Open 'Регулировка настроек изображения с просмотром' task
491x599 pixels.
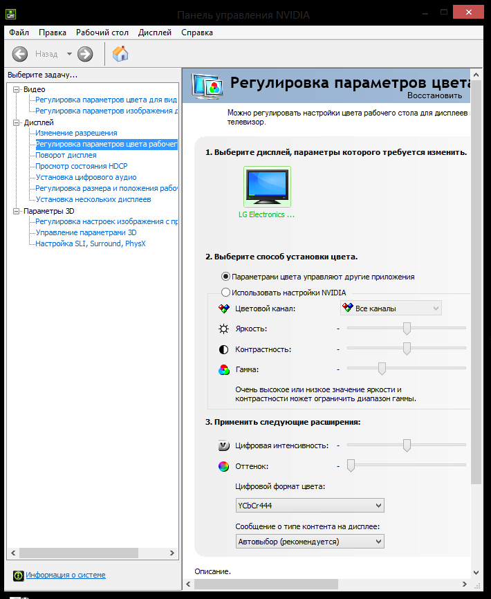106,221
